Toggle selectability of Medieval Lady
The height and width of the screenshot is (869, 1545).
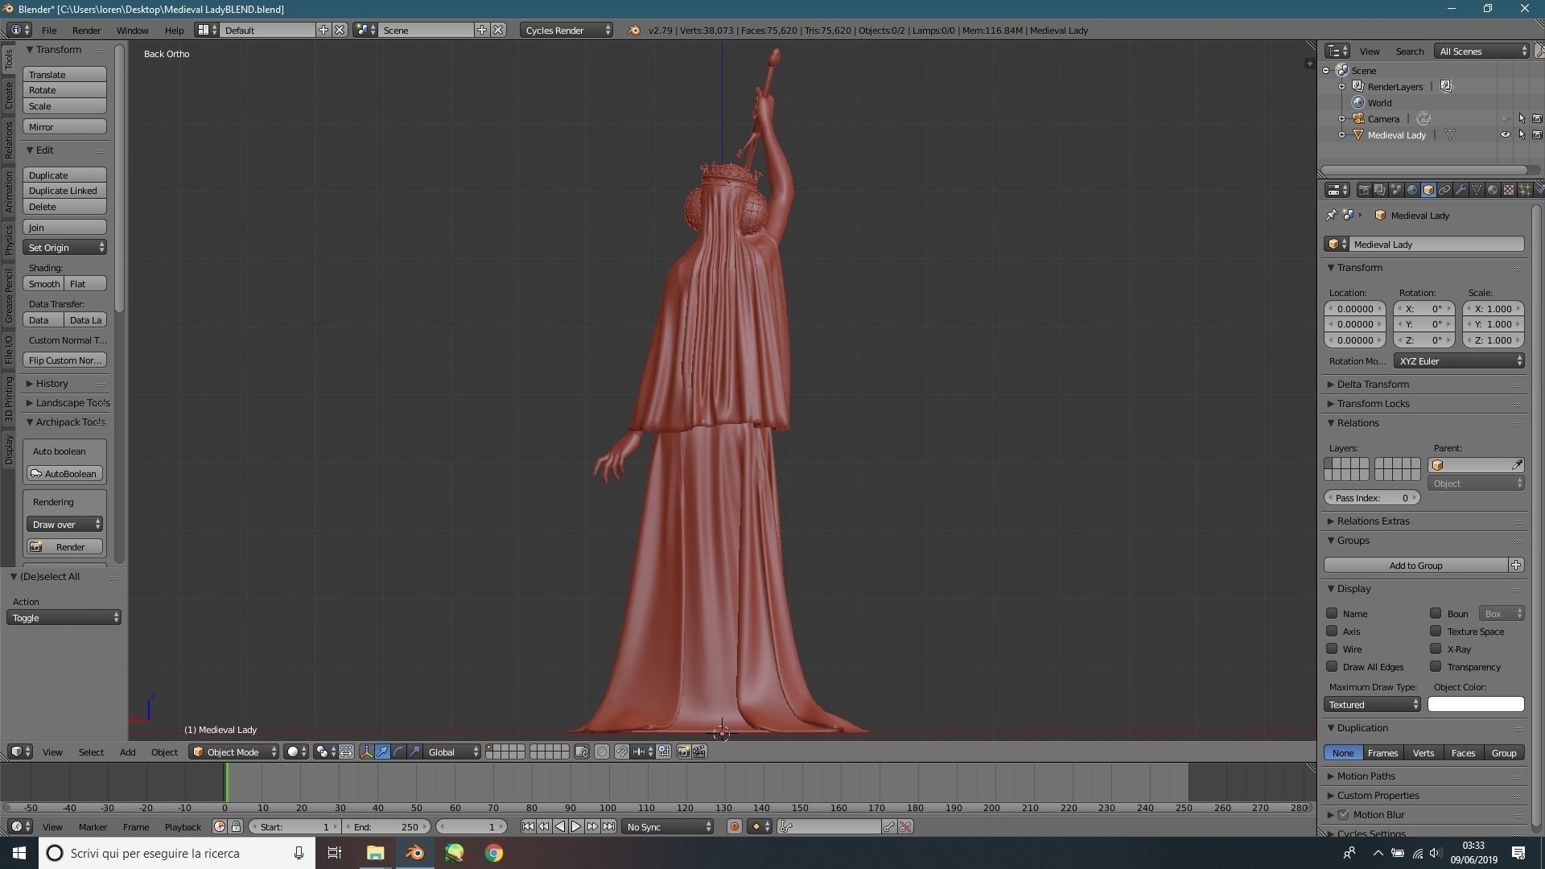pyautogui.click(x=1522, y=134)
